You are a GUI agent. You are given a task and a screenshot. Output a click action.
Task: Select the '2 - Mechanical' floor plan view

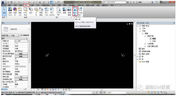[153, 41]
